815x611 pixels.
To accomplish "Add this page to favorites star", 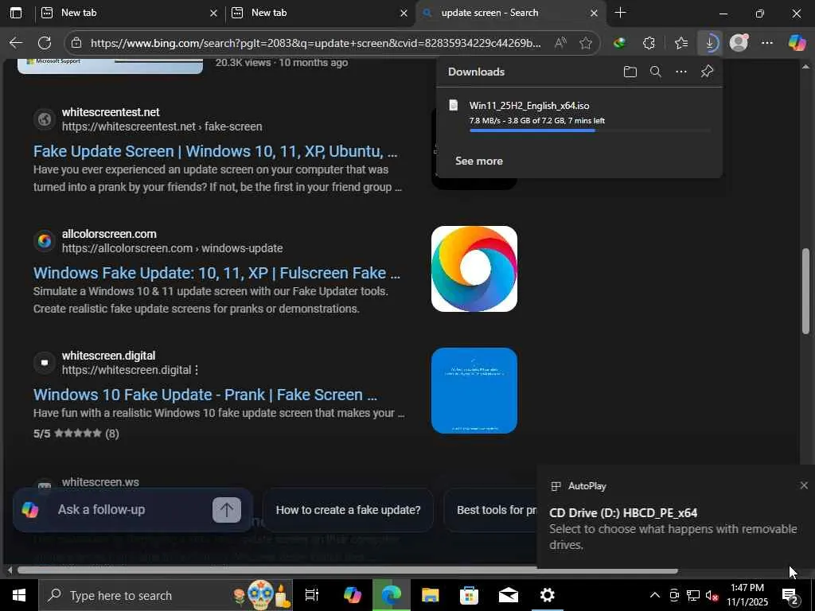I will point(586,43).
